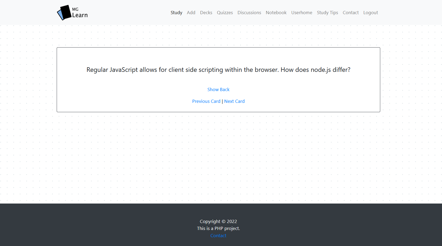The image size is (442, 246).
Task: Click the separator between Previous and Next Card
Action: pos(222,101)
